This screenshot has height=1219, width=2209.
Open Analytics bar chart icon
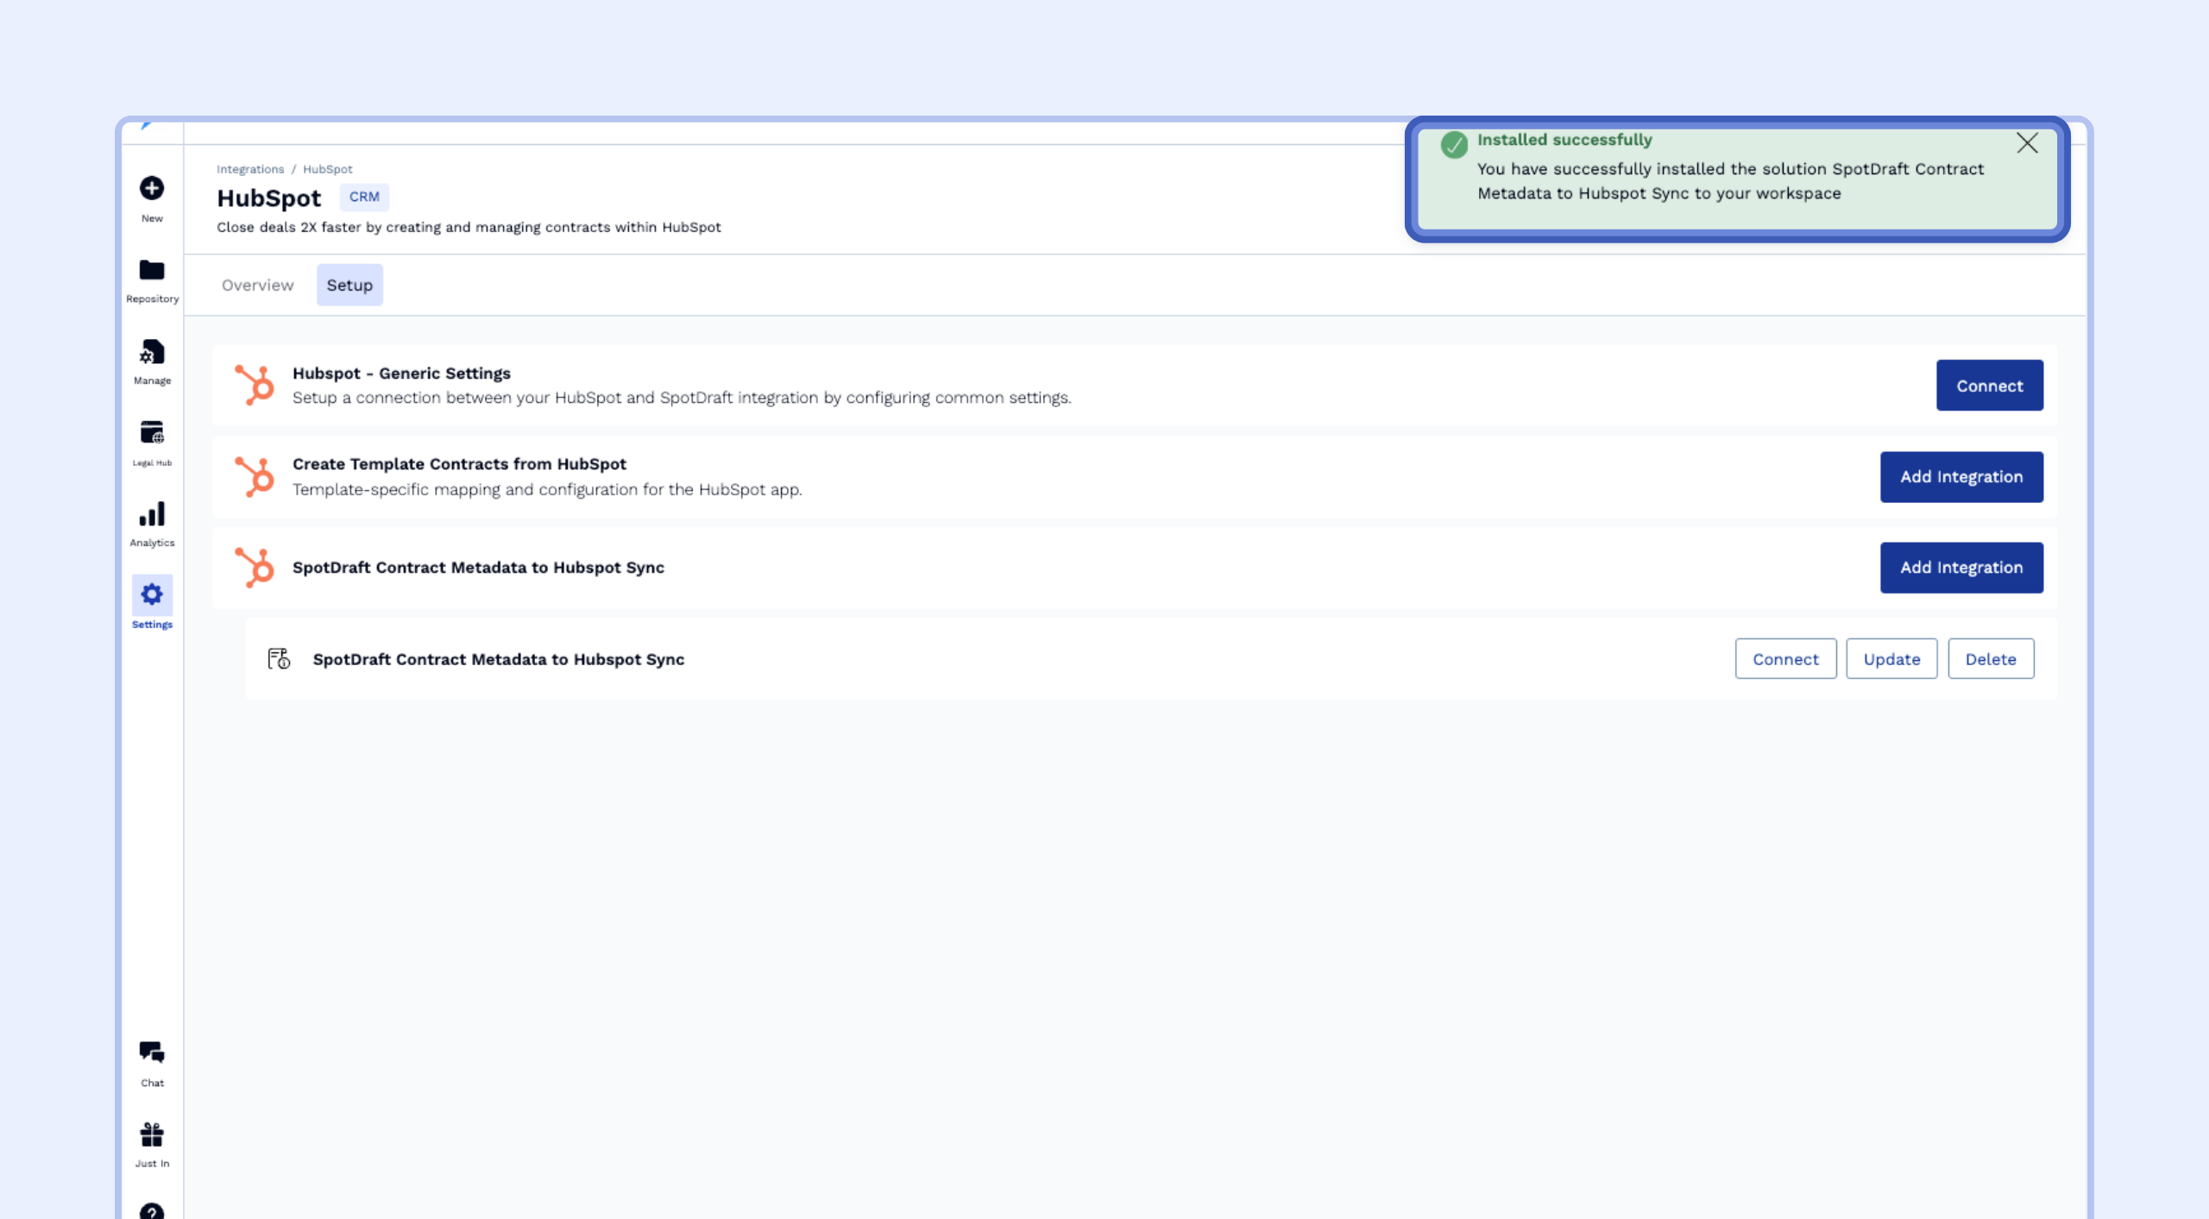152,515
